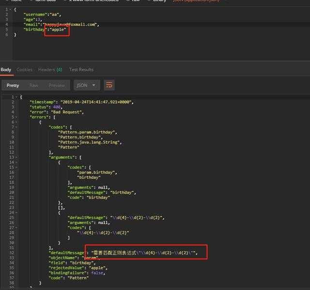The image size is (310, 290).
Task: Click the "Bad Request" error value
Action: point(66,112)
